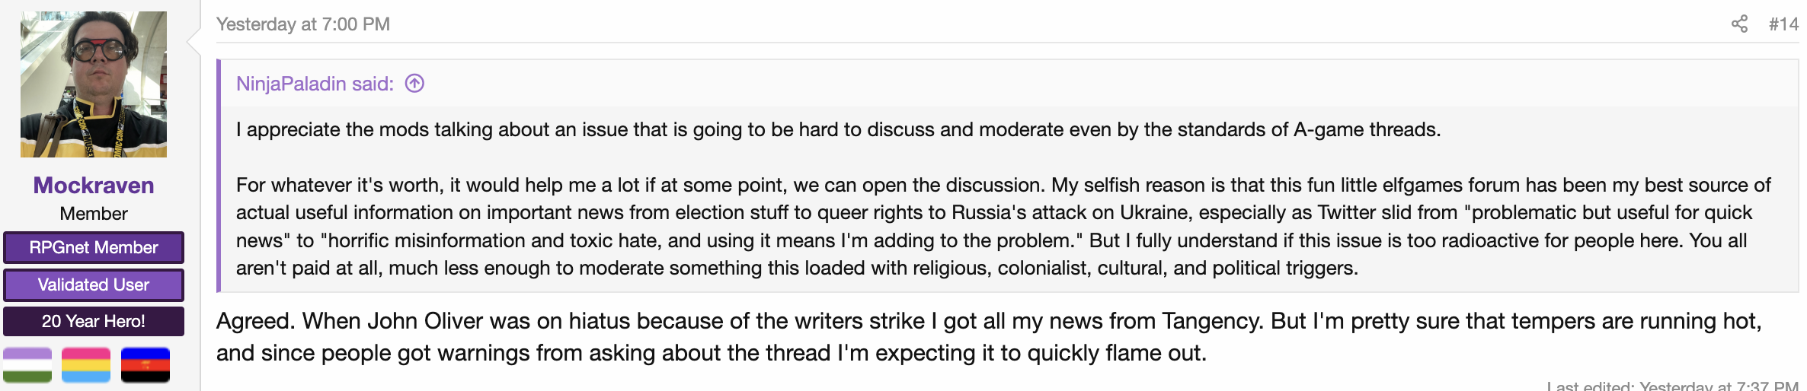The height and width of the screenshot is (391, 1807).
Task: Click the blue-red-black flag badge
Action: pos(146,365)
